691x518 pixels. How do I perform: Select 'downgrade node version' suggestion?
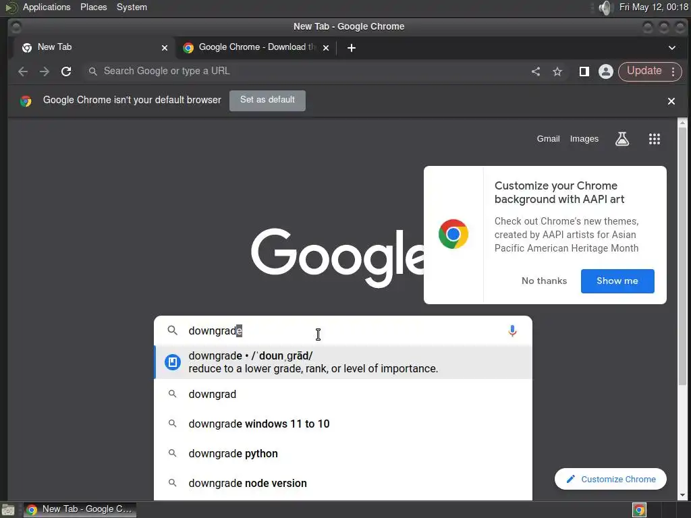pyautogui.click(x=343, y=483)
